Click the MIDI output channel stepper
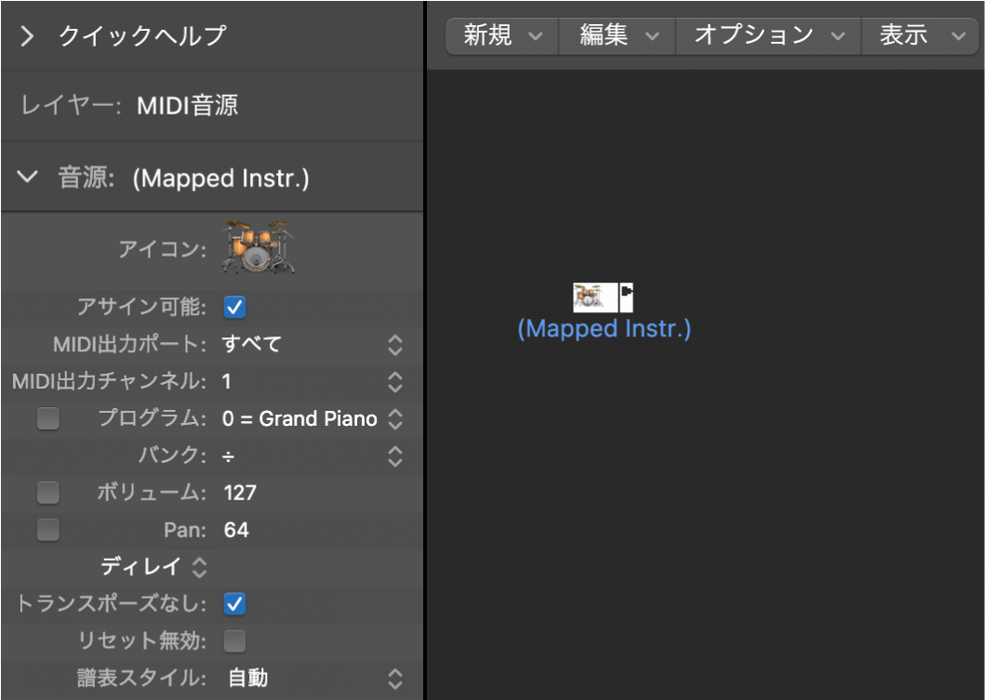This screenshot has height=700, width=985. click(x=394, y=382)
